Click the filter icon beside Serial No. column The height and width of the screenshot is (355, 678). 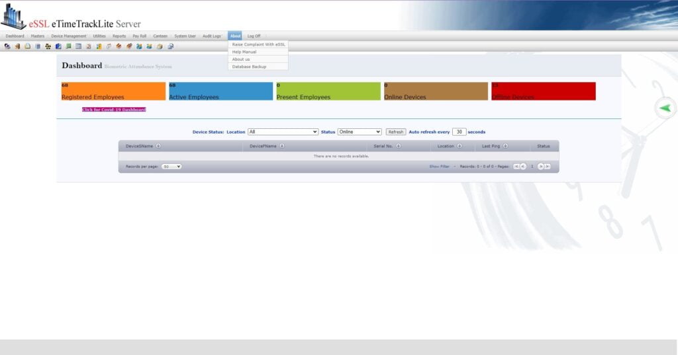[x=398, y=146]
